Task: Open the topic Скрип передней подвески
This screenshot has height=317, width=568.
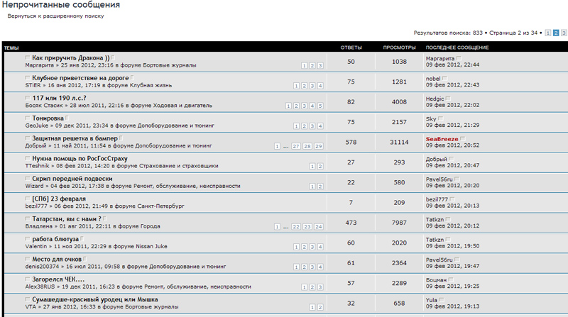Action: point(72,179)
